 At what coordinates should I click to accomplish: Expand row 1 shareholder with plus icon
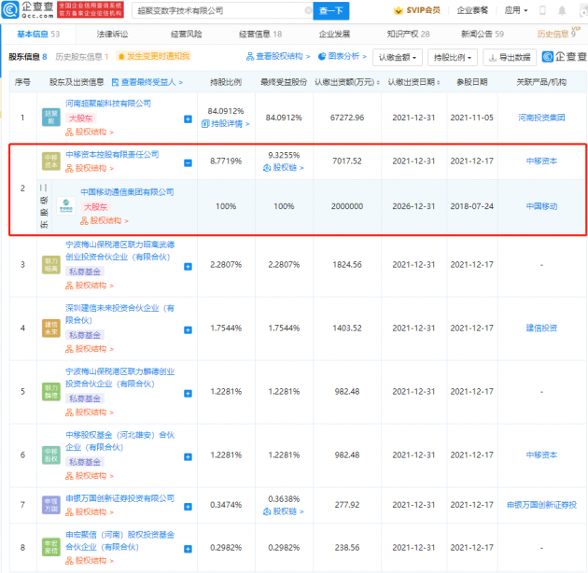pyautogui.click(x=188, y=119)
